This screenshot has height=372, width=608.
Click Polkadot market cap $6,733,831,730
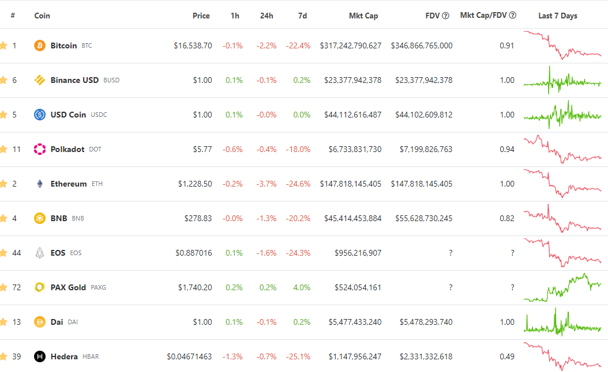click(x=355, y=149)
